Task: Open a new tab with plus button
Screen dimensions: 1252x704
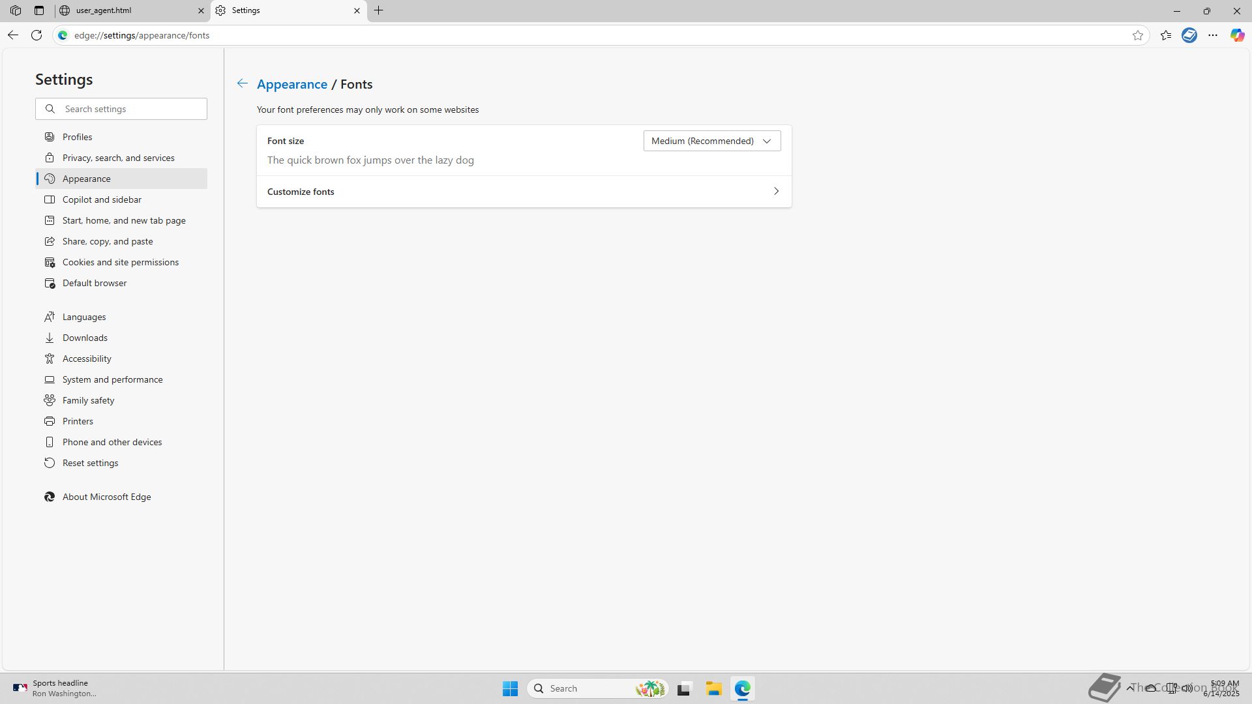Action: coord(378,10)
